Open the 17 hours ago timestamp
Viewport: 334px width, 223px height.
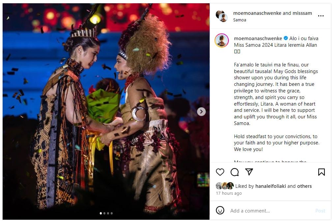click(x=229, y=193)
